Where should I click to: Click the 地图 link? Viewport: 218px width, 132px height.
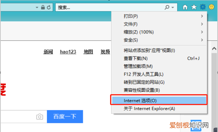pos(88,52)
